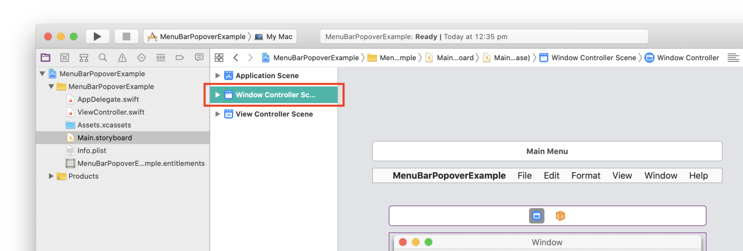Select the Window Controller icon in scene dock

click(x=536, y=216)
